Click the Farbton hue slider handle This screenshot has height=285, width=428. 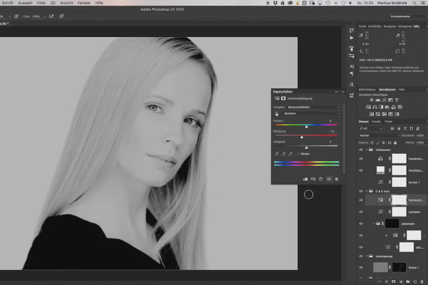(x=307, y=126)
